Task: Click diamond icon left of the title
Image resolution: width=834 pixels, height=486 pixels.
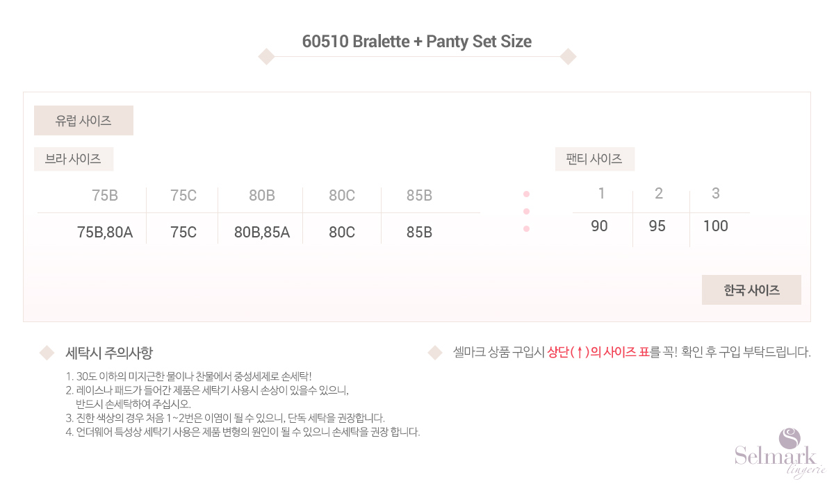Action: [266, 56]
